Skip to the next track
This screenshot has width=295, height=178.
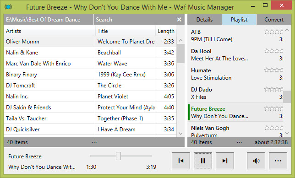click(225, 161)
